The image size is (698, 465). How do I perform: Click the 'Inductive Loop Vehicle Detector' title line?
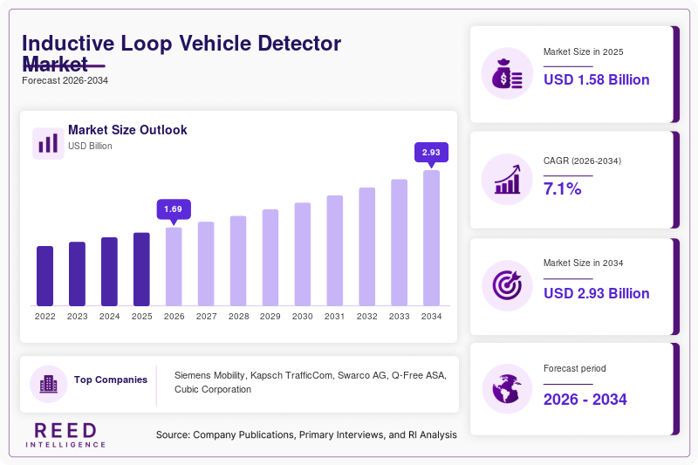(181, 43)
